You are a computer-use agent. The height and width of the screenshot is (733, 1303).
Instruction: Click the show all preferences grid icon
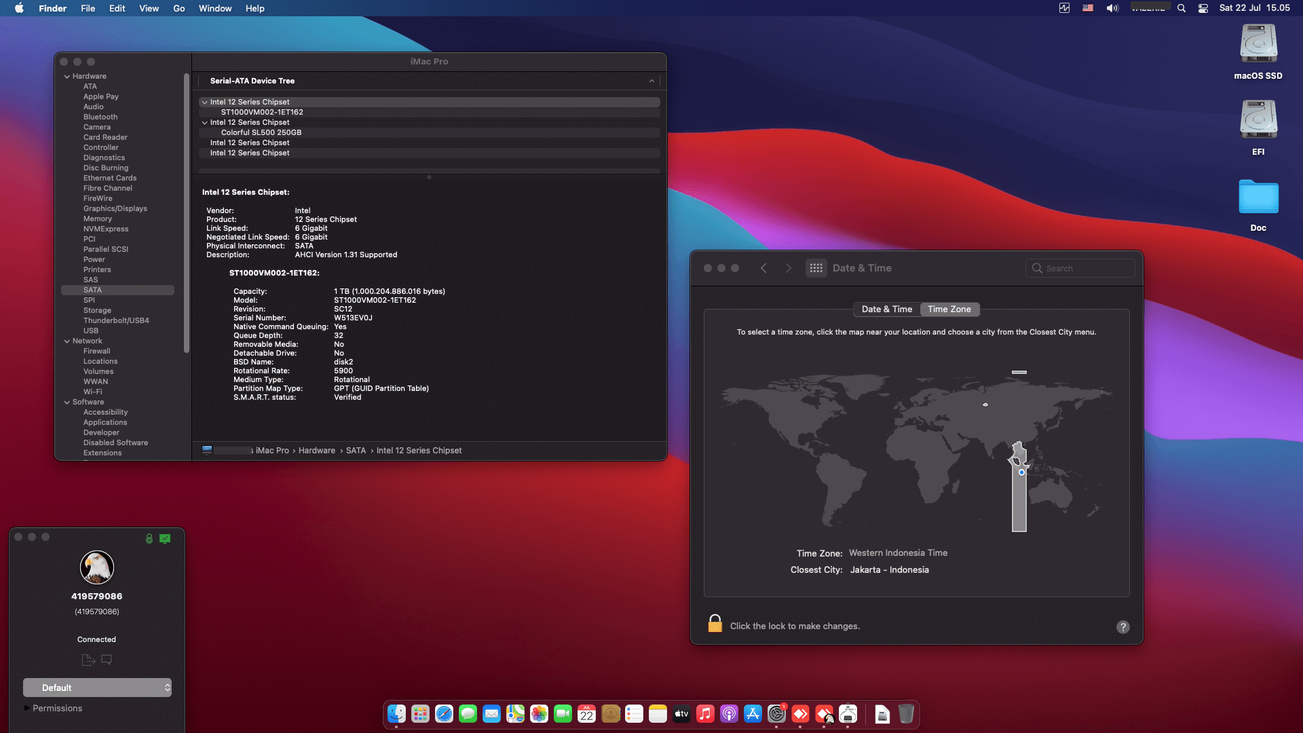pos(816,268)
